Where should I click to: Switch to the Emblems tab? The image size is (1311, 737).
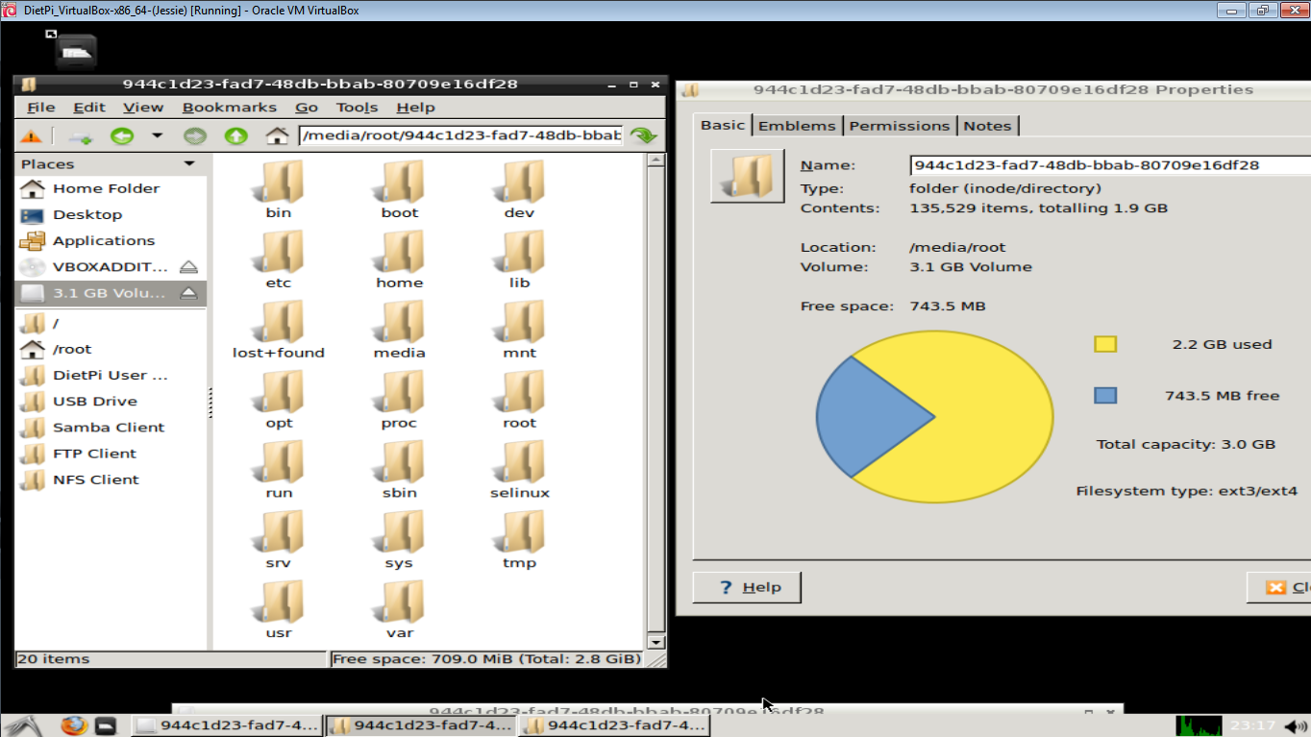(x=797, y=126)
